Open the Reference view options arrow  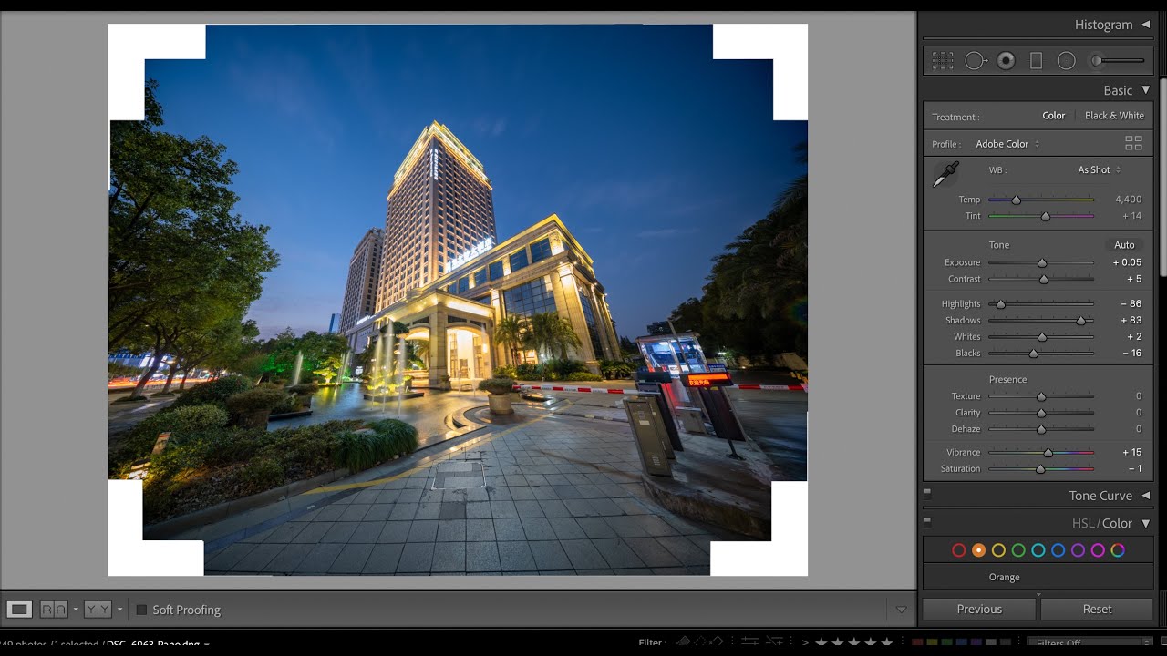point(119,610)
